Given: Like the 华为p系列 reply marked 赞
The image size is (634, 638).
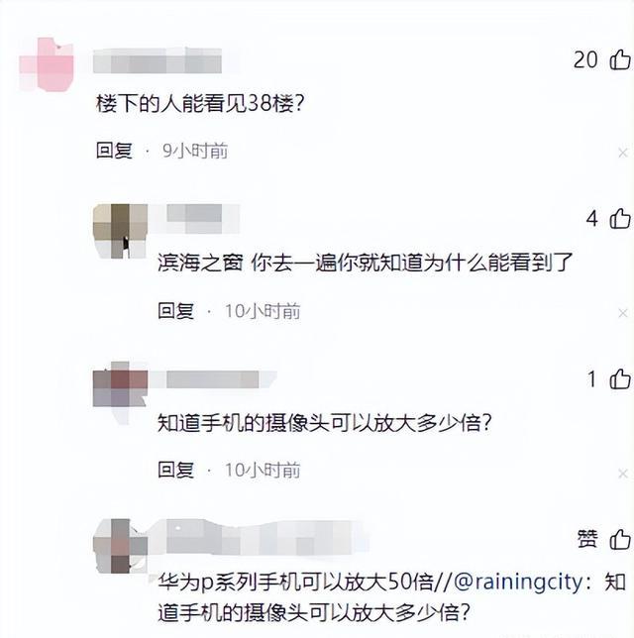Looking at the screenshot, I should tap(620, 539).
